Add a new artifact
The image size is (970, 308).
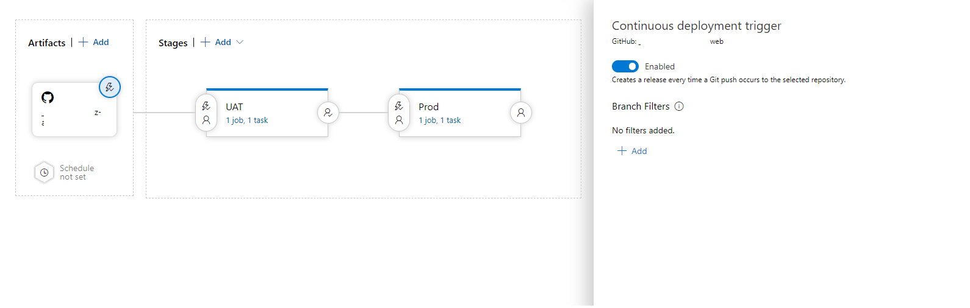pyautogui.click(x=94, y=42)
